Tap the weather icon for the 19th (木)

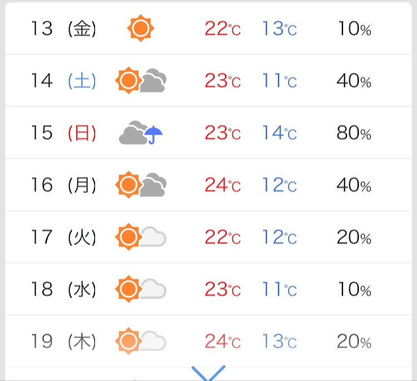coord(141,341)
